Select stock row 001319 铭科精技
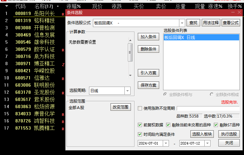This screenshot has height=155, width=244. tap(34, 21)
